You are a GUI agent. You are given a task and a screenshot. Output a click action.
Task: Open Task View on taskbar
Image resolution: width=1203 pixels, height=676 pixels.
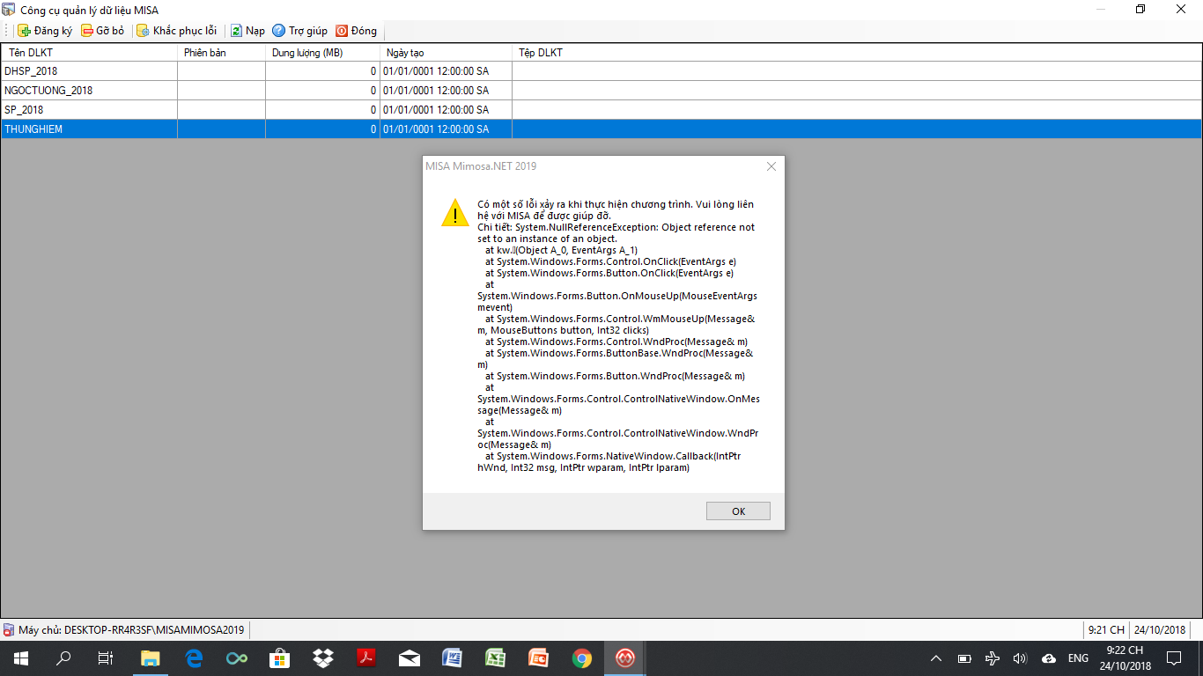(x=106, y=658)
